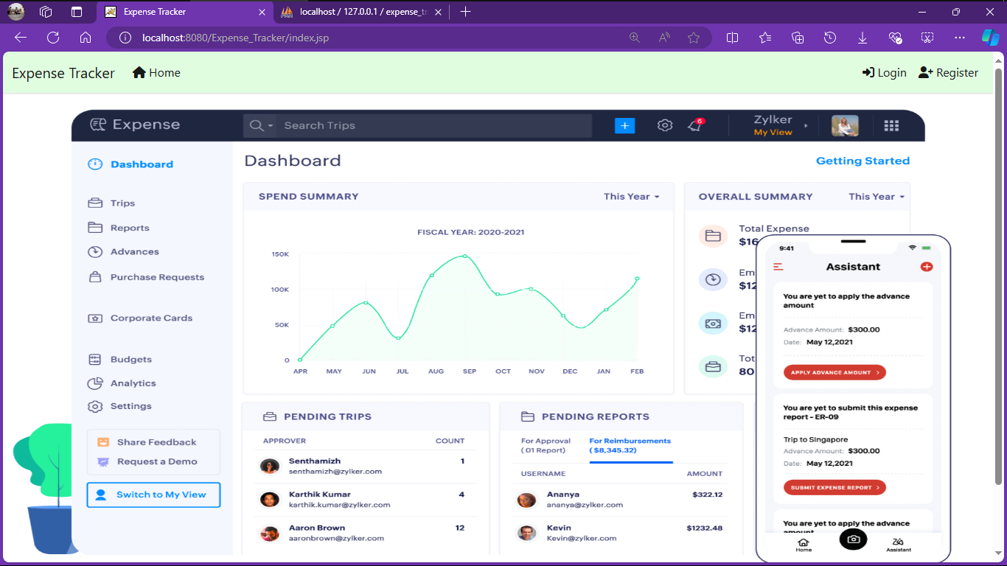
Task: Click the Login link
Action: [884, 73]
